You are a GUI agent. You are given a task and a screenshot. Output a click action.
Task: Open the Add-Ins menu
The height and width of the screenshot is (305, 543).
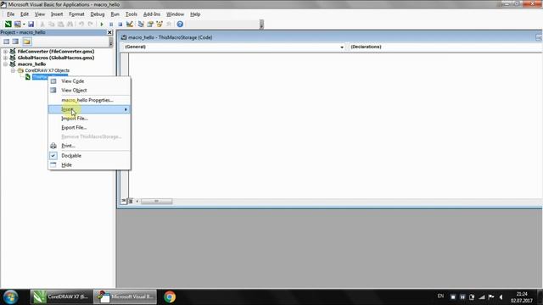point(152,14)
